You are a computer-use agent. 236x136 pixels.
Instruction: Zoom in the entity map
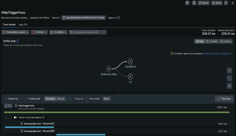pos(229,71)
